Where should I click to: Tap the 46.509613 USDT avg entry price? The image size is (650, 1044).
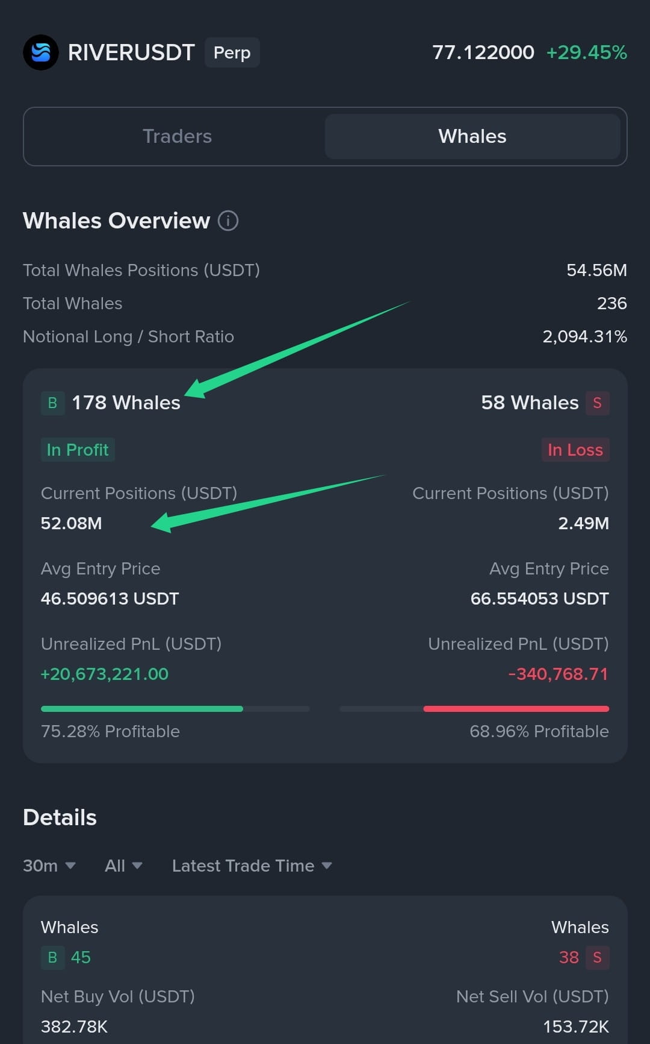point(110,599)
